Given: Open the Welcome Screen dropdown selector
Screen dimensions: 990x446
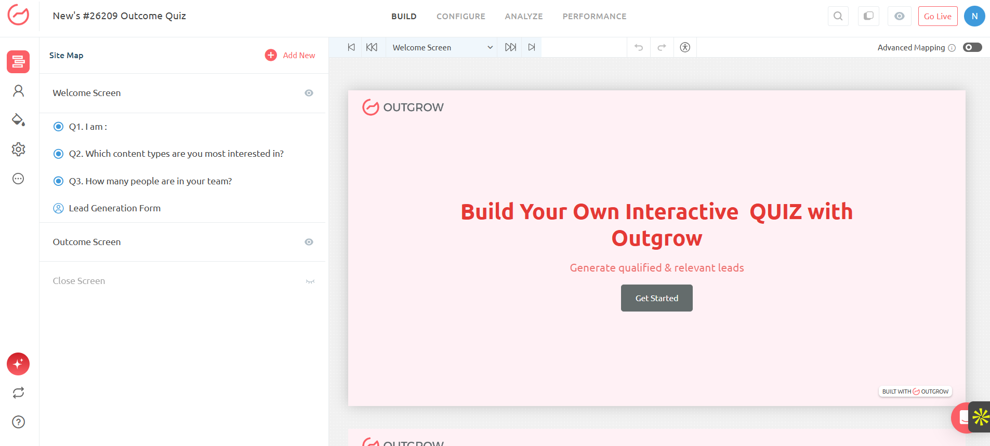Looking at the screenshot, I should coord(442,47).
